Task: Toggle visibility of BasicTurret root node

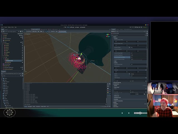Action: (x=22, y=34)
